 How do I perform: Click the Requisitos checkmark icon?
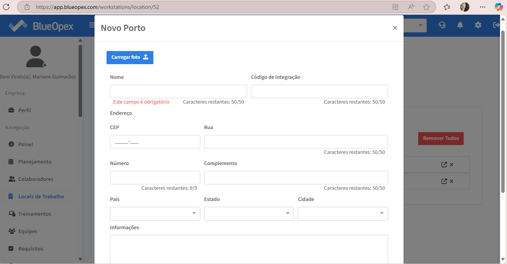[11, 249]
